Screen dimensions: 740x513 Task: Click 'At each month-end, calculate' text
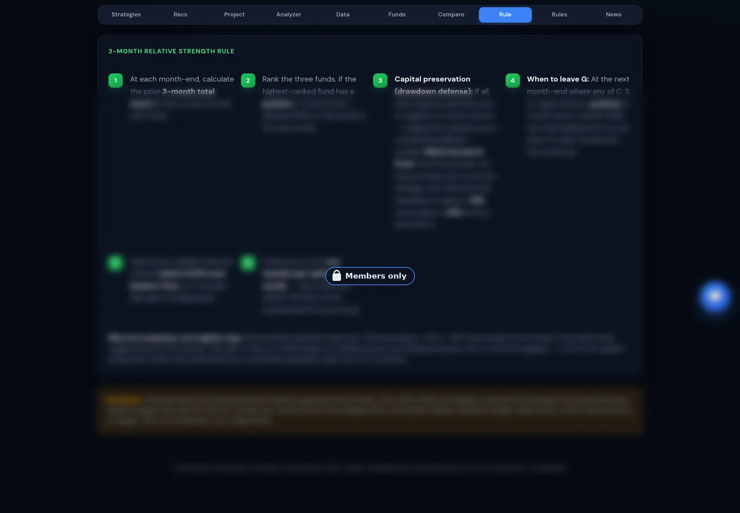182,79
